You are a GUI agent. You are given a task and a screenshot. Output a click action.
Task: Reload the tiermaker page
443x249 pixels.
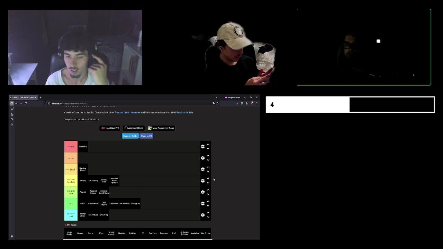pyautogui.click(x=26, y=103)
